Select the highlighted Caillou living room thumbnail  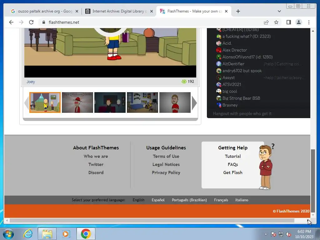(45, 102)
